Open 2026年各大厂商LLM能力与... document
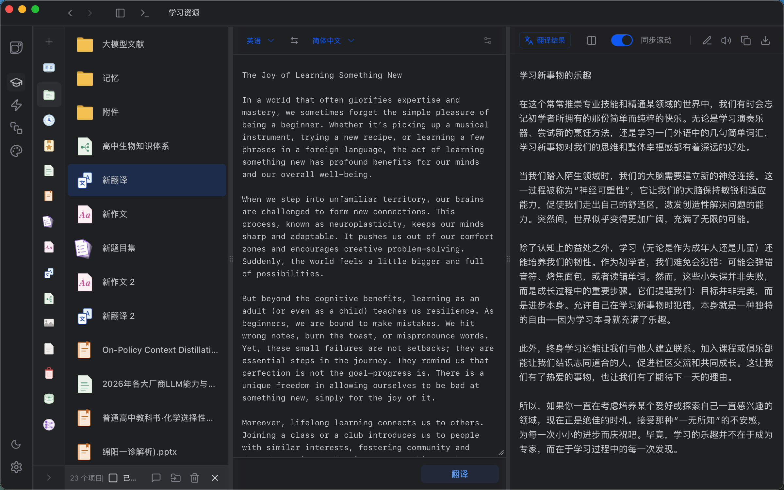The height and width of the screenshot is (490, 784). (x=147, y=384)
